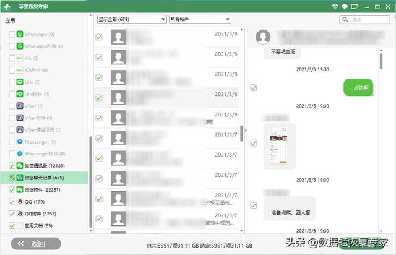The width and height of the screenshot is (396, 255).
Task: Uncheck the 微信聊天记录 (679) checkbox
Action: tap(12, 178)
